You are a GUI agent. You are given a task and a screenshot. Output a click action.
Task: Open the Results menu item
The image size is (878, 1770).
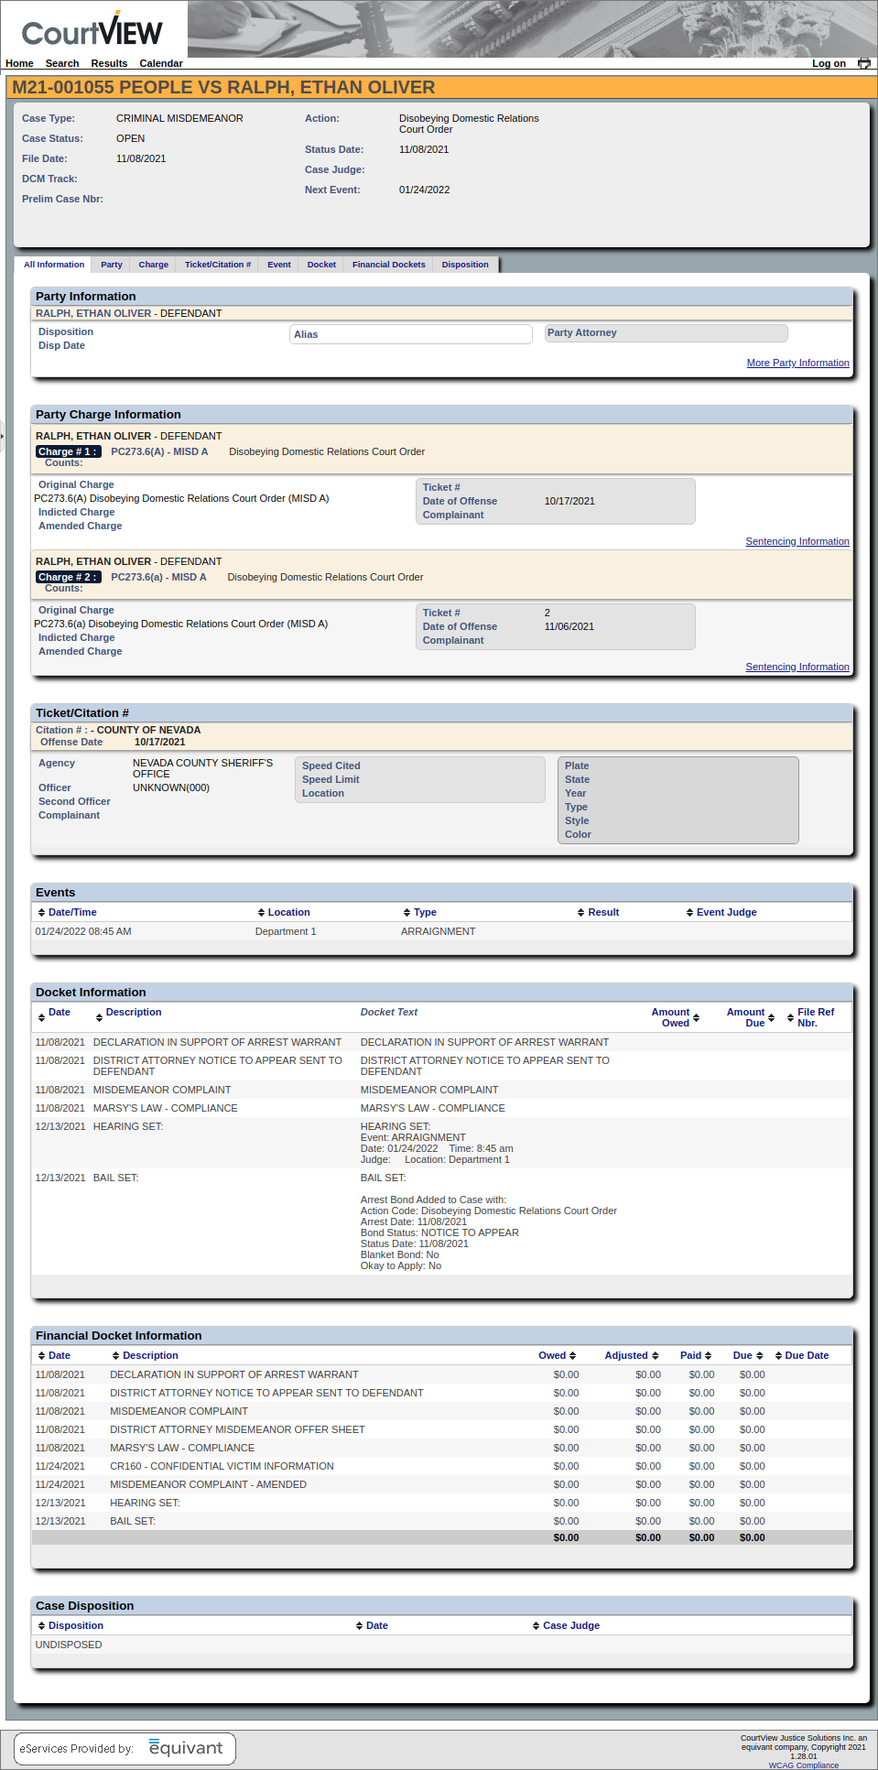click(x=109, y=63)
